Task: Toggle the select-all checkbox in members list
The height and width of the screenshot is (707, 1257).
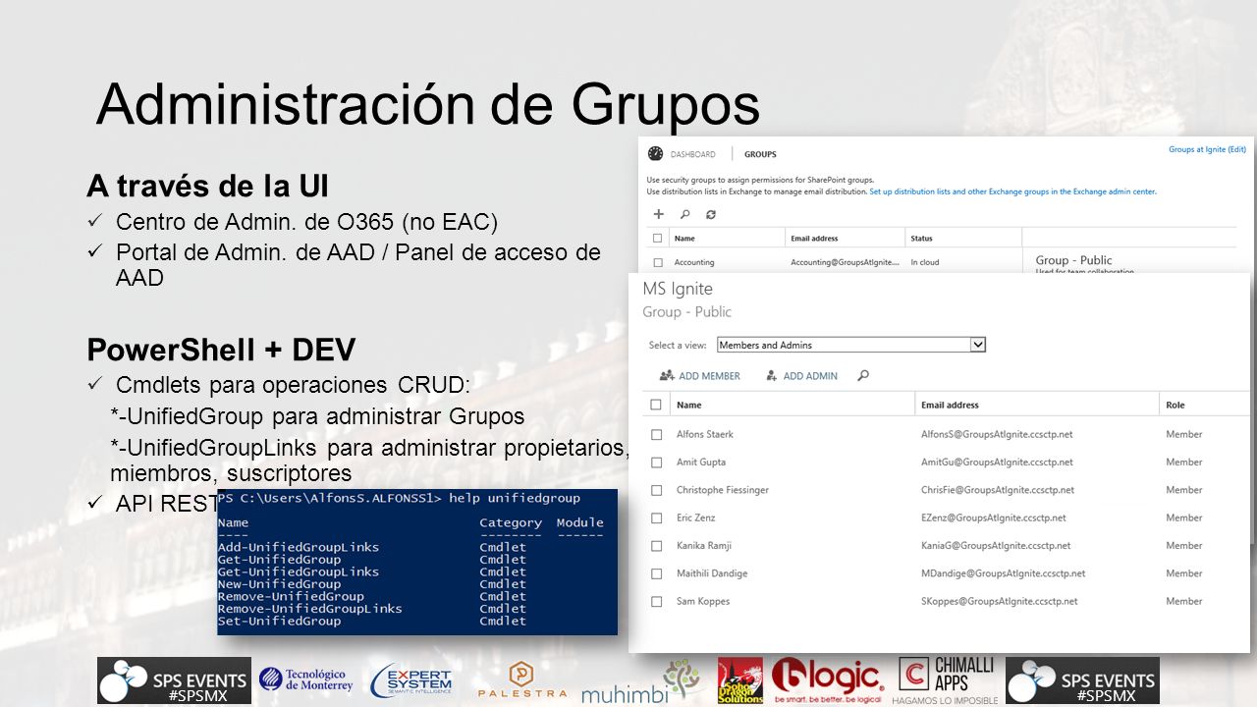Action: tap(656, 405)
